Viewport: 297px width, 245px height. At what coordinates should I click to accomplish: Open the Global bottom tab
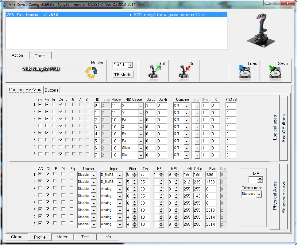(17, 237)
